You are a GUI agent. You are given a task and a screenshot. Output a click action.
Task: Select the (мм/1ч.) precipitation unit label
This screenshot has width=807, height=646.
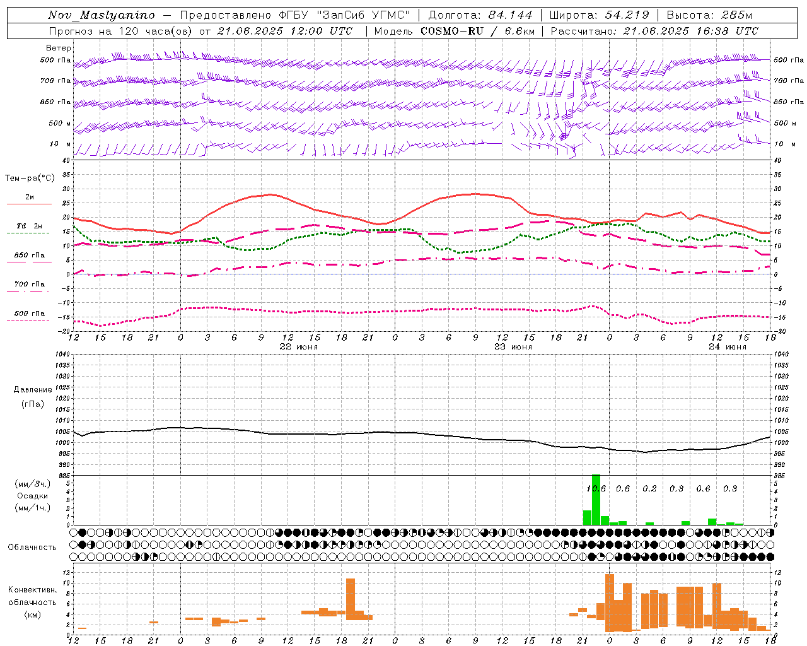(33, 508)
